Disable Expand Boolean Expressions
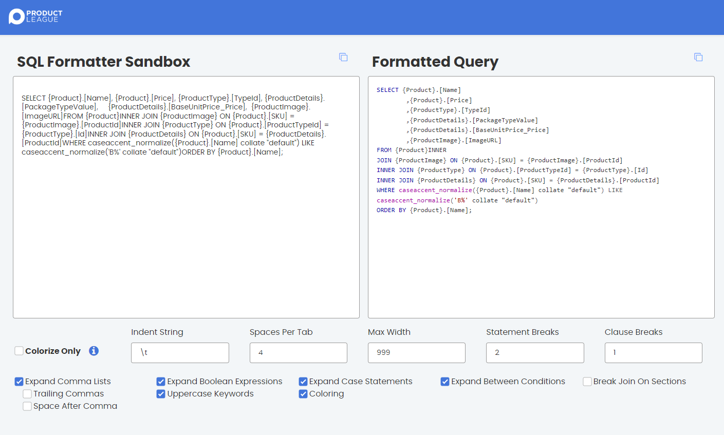The width and height of the screenshot is (724, 435). [x=161, y=382]
